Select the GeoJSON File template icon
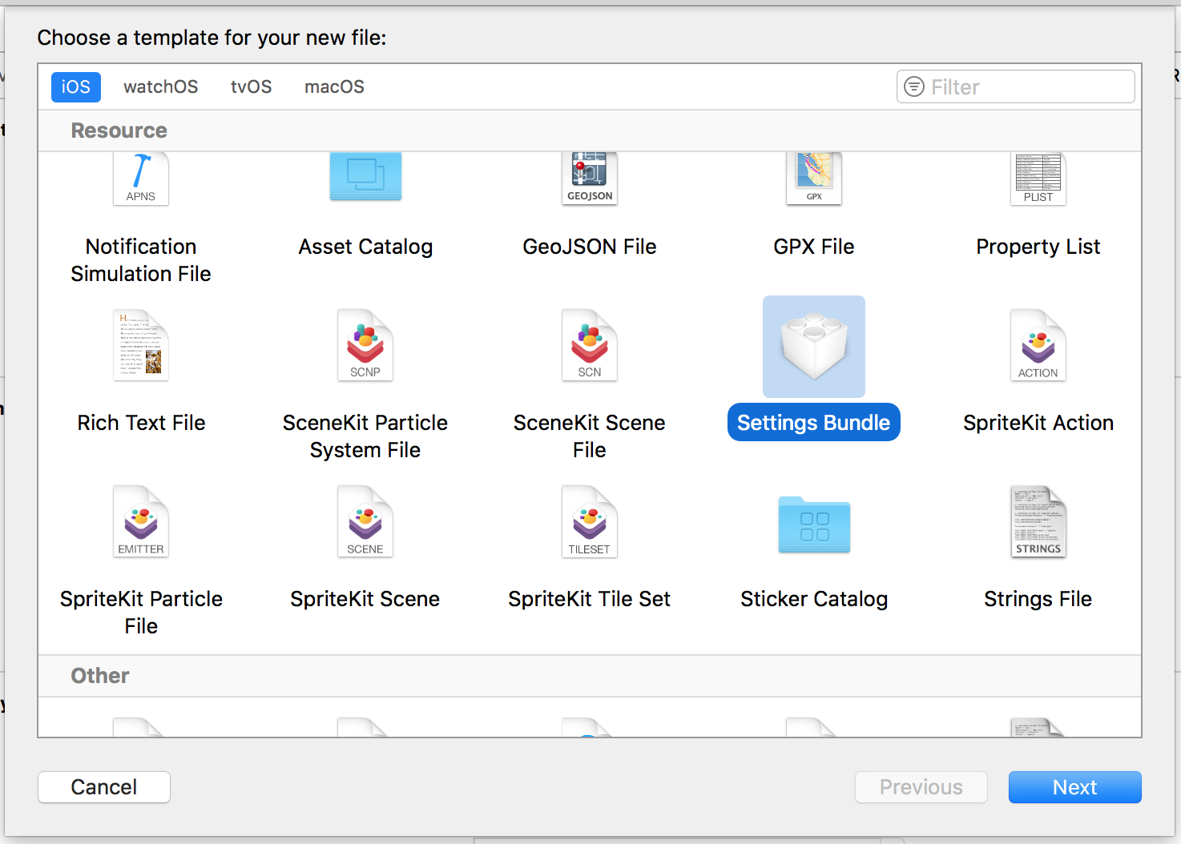1181x844 pixels. [x=589, y=177]
